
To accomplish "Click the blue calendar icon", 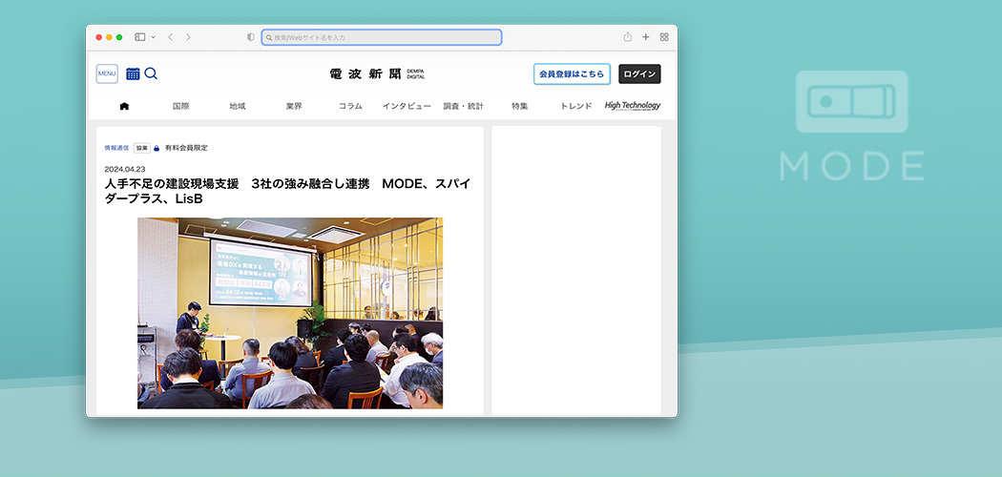I will click(134, 73).
